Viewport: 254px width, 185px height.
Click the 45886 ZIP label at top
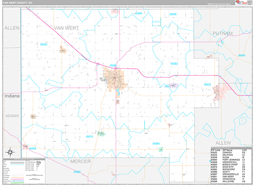138,14
